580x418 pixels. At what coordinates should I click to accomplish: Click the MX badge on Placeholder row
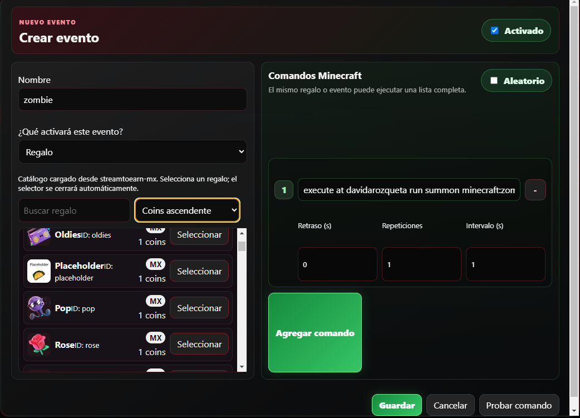(156, 264)
